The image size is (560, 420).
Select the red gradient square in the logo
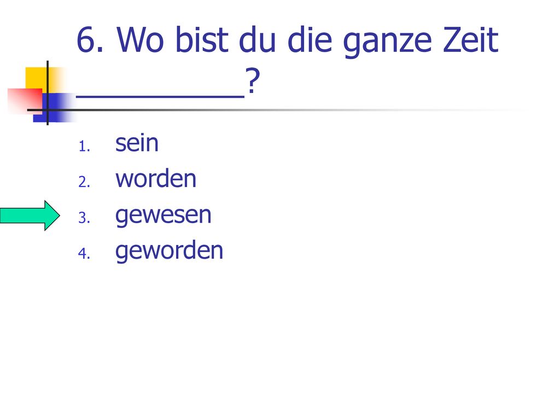click(x=25, y=101)
